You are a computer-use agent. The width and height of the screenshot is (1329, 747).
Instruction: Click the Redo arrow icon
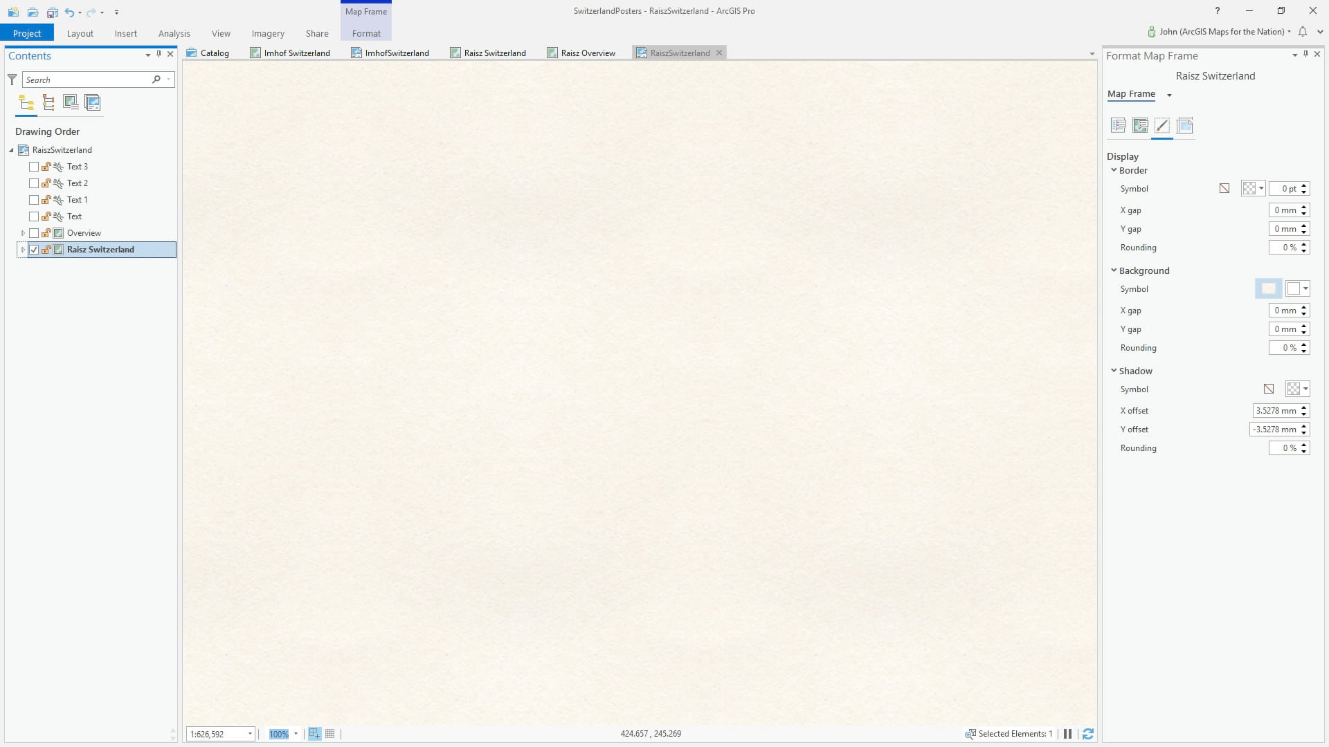coord(91,12)
